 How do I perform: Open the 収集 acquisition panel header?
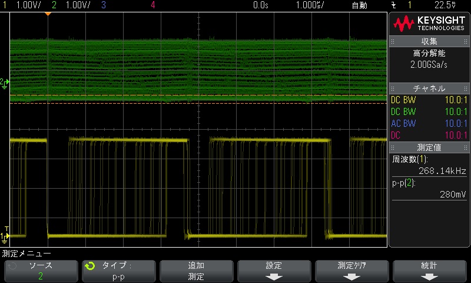(429, 41)
